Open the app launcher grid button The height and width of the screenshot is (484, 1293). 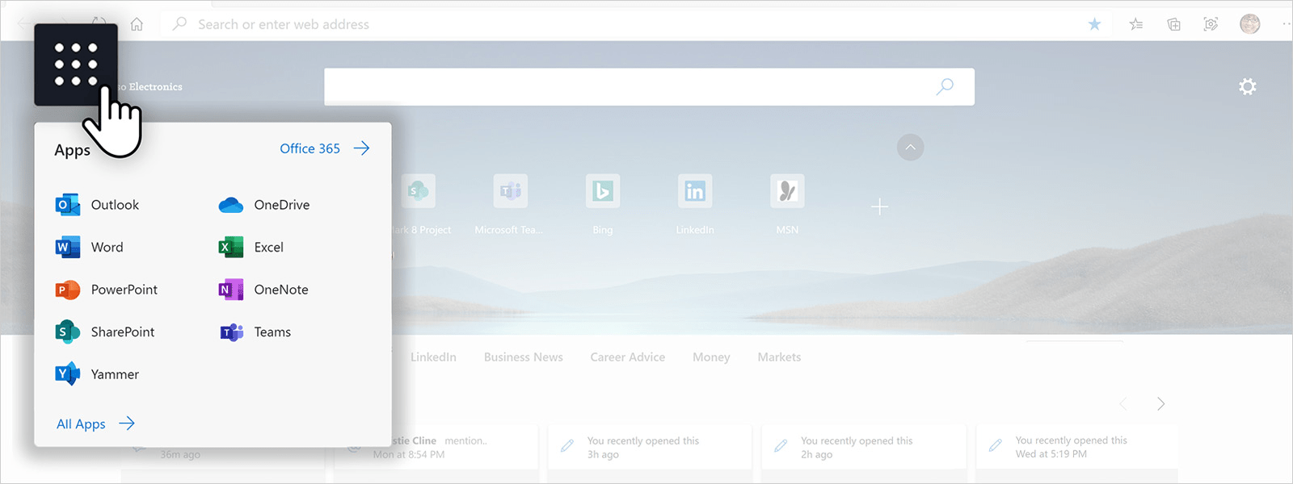click(x=76, y=65)
